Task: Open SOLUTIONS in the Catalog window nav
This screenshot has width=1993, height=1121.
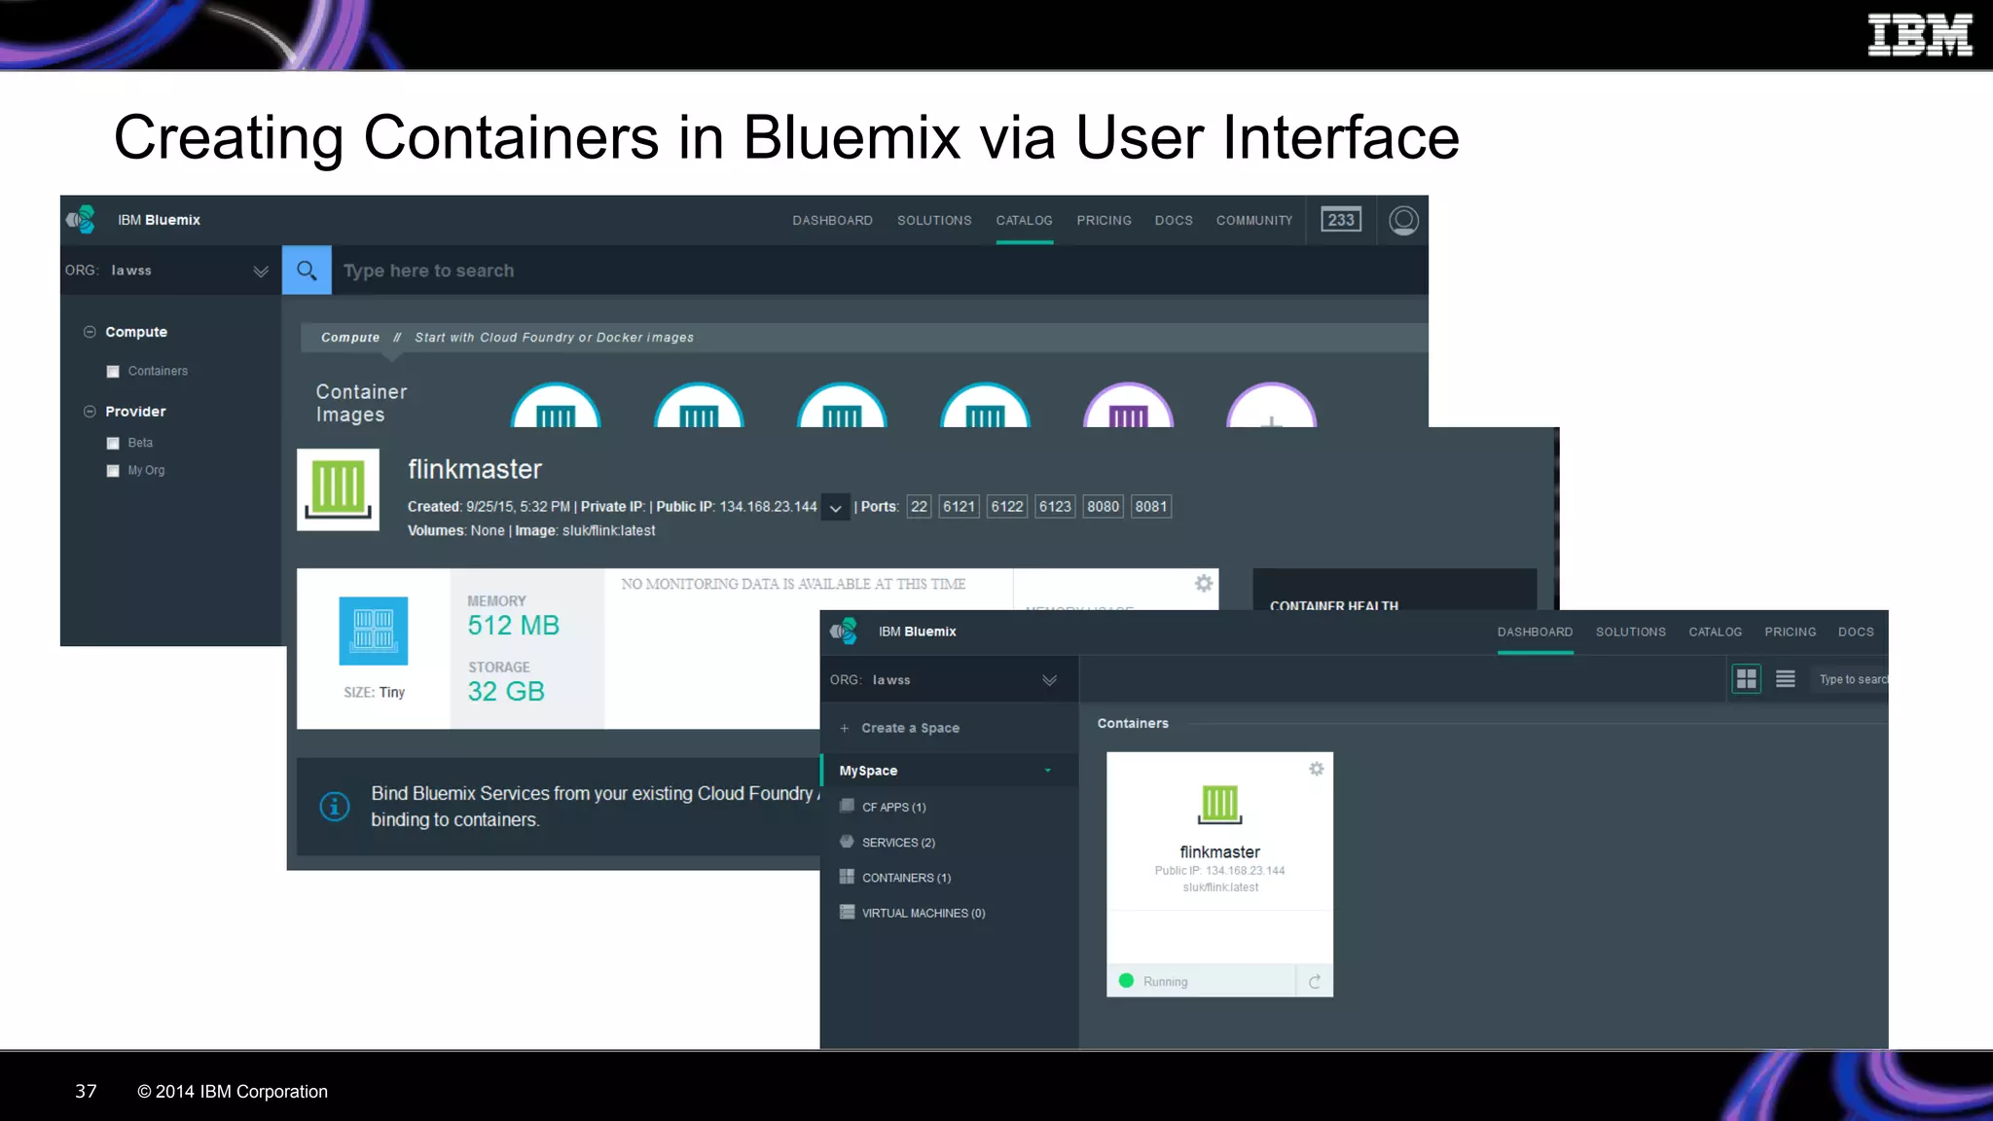Action: pyautogui.click(x=934, y=220)
